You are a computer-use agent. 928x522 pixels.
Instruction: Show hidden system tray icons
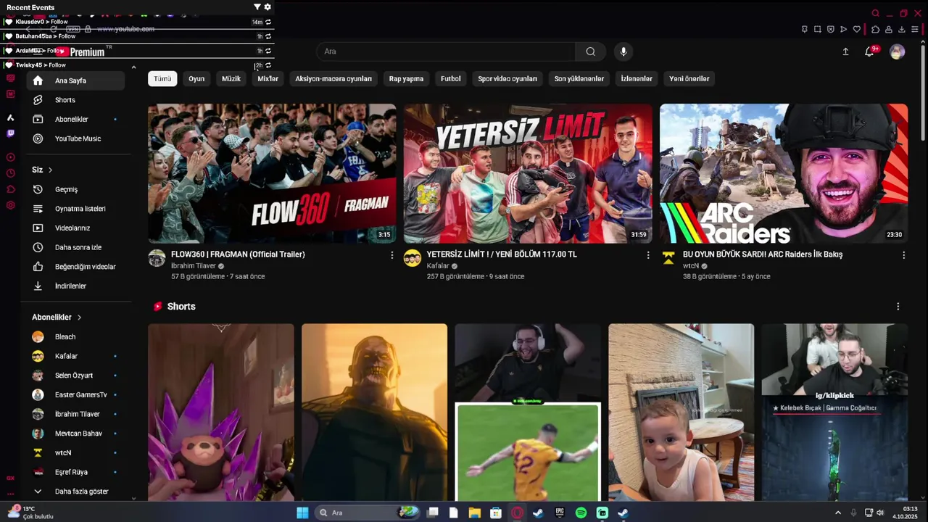837,513
